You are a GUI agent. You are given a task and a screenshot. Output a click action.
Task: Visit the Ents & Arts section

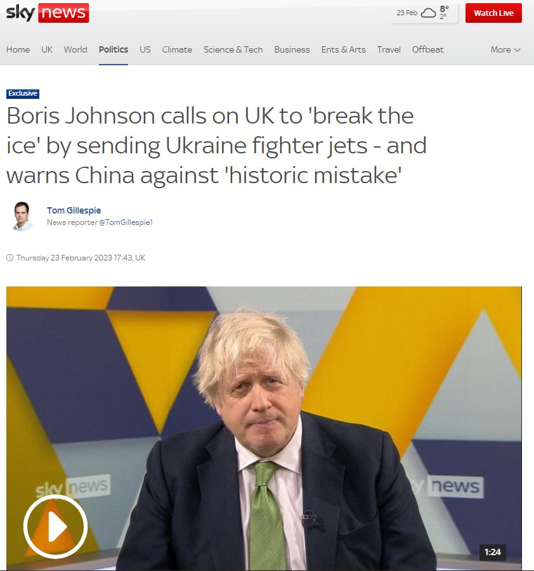[x=343, y=49]
